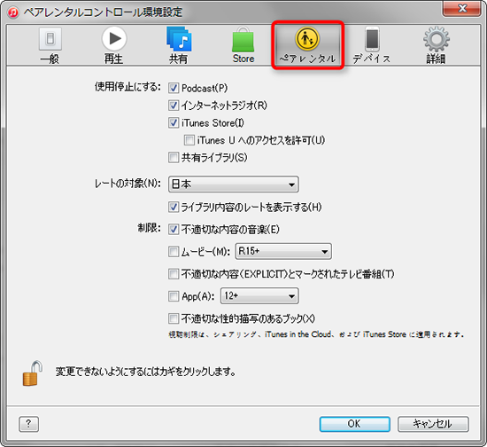Click the キャンセル button

coord(433,424)
